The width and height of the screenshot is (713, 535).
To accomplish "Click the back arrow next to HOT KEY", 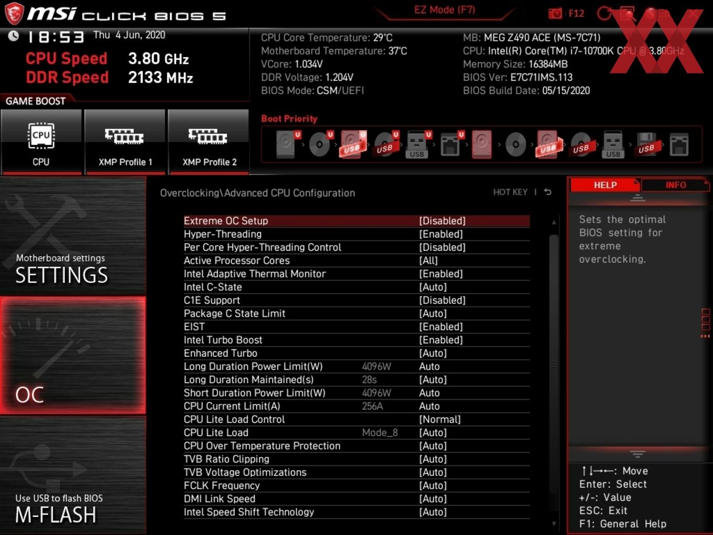I will pyautogui.click(x=547, y=192).
